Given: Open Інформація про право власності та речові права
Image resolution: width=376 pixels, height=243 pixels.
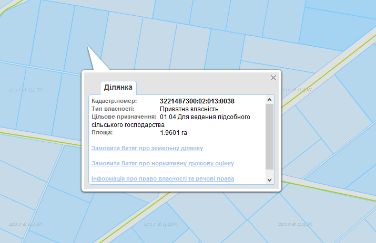Looking at the screenshot, I should [162, 179].
